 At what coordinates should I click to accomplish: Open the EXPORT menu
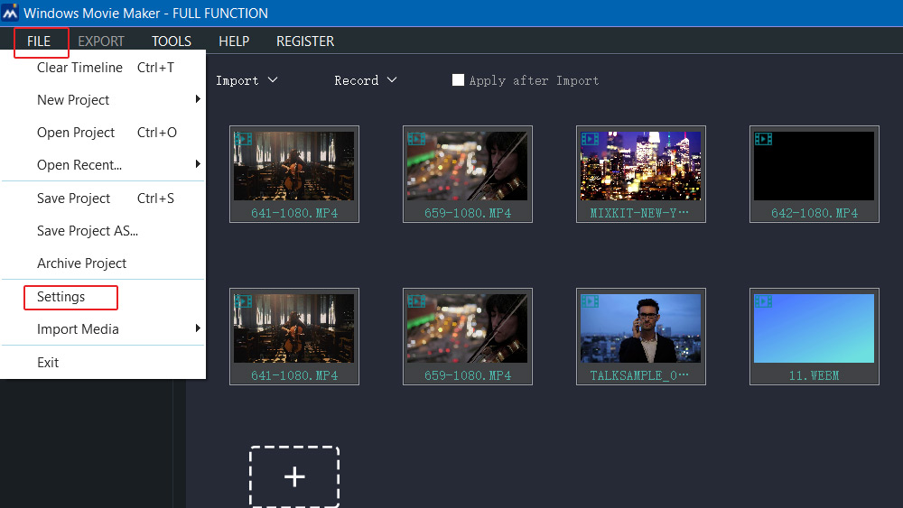101,42
